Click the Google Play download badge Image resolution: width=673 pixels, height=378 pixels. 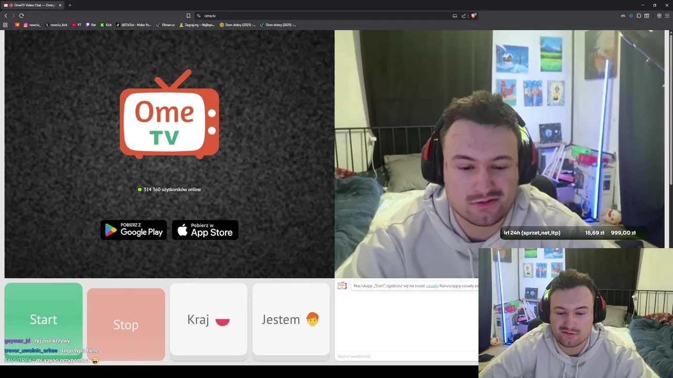pyautogui.click(x=134, y=230)
